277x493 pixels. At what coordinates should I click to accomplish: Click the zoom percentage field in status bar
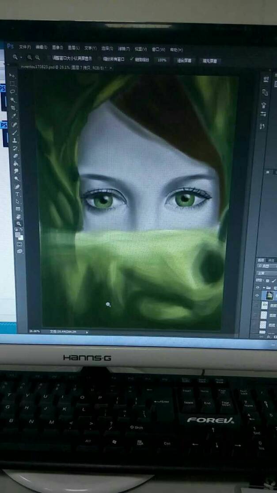coord(34,331)
